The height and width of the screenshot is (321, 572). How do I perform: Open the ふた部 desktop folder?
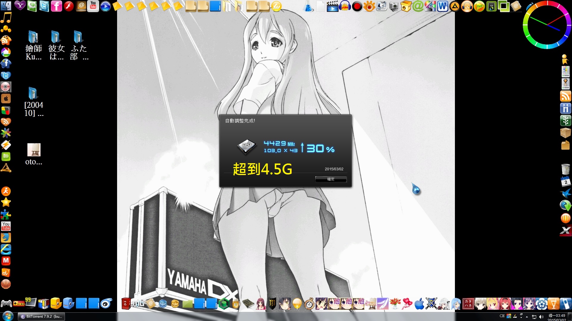[x=79, y=45]
